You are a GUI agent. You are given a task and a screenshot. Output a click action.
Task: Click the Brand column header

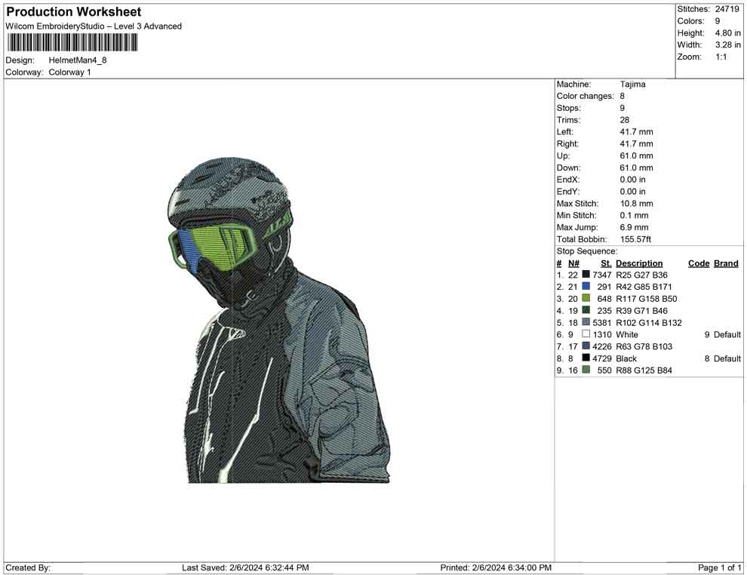tap(725, 263)
